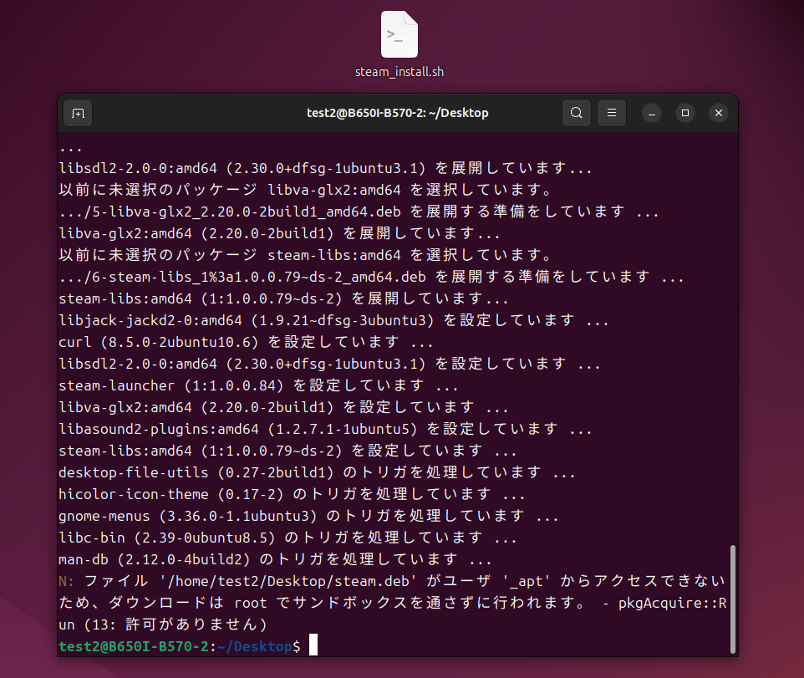Click the man-db (2.12.0-4build2) line
Image resolution: width=804 pixels, height=678 pixels.
point(275,559)
